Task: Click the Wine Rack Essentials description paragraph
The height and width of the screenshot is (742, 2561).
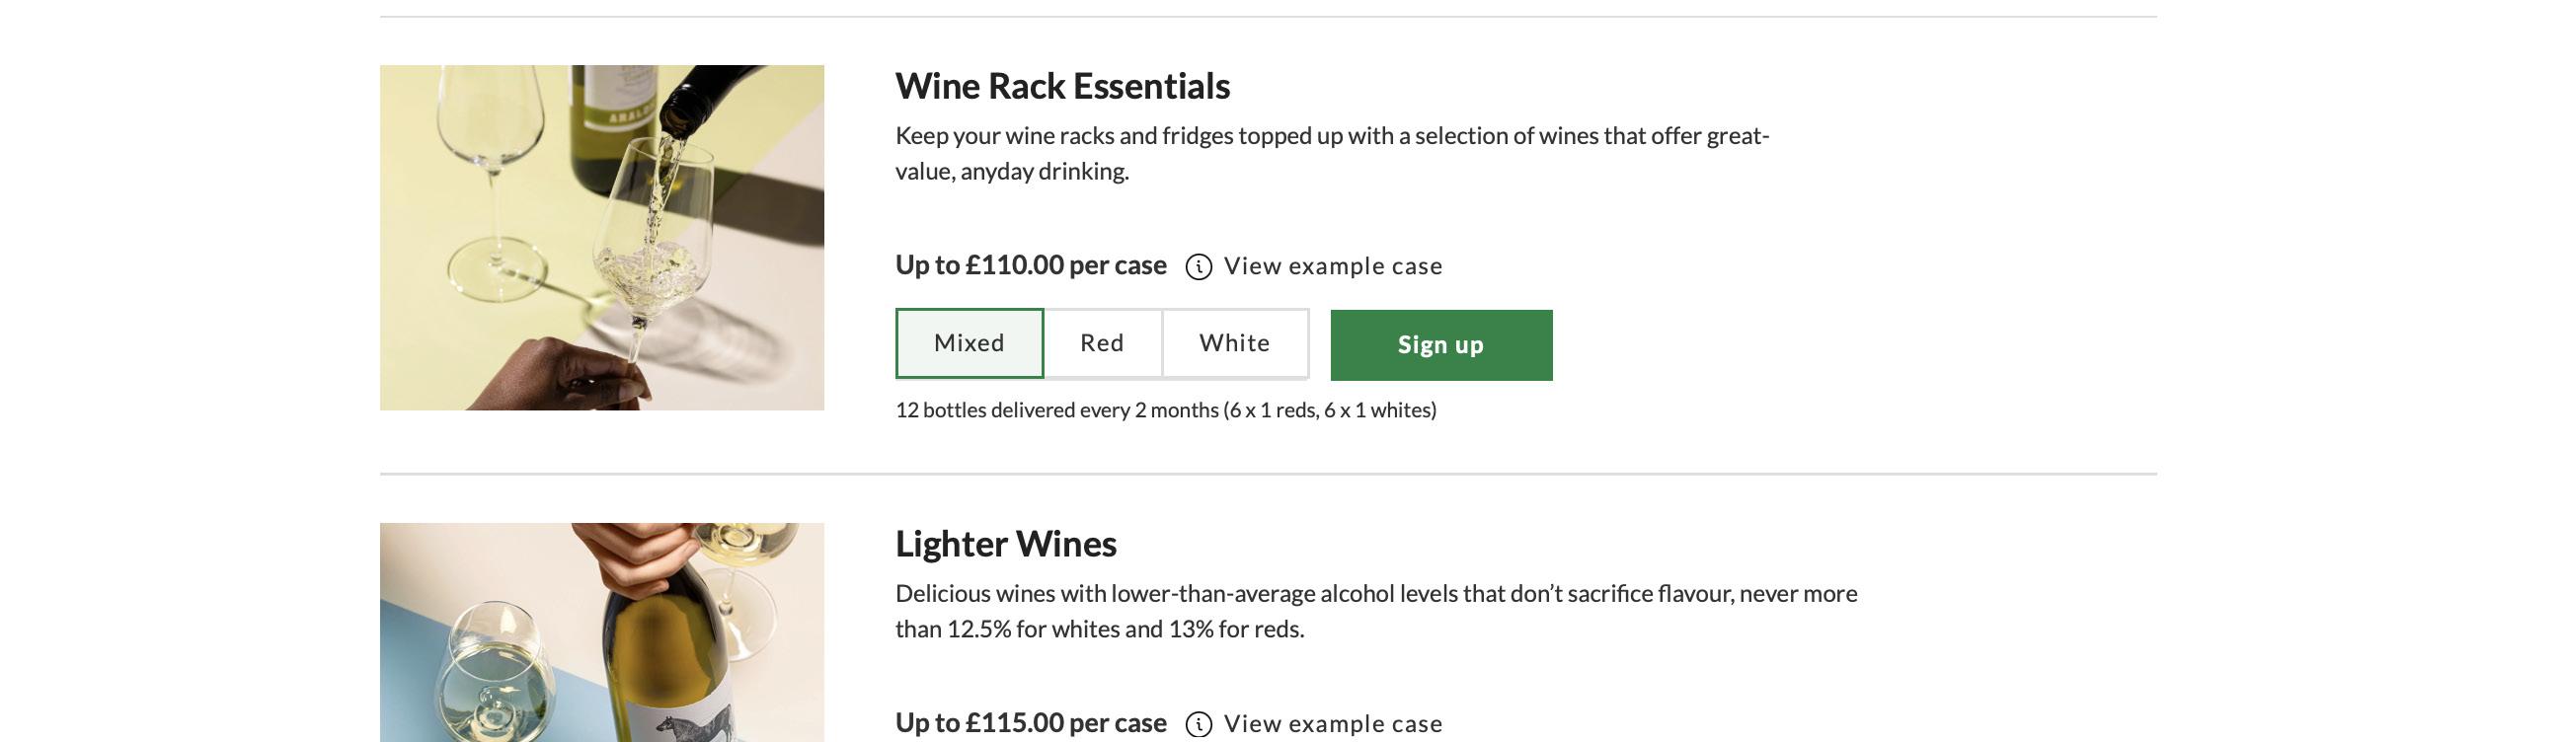Action: pos(1331,153)
